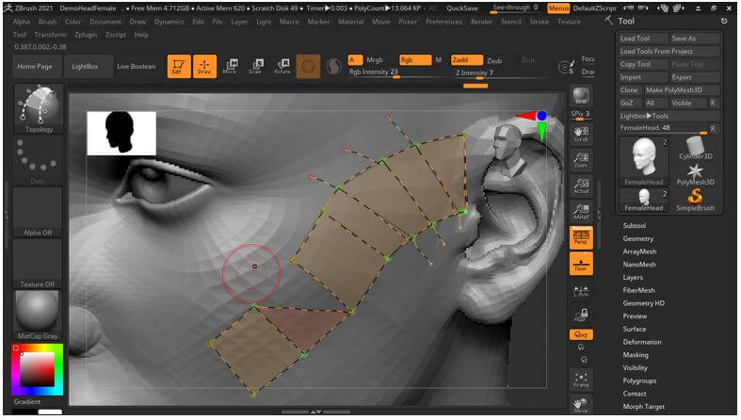Toggle the Xyz rotation mode
Image resolution: width=741 pixels, height=420 pixels.
(x=581, y=334)
